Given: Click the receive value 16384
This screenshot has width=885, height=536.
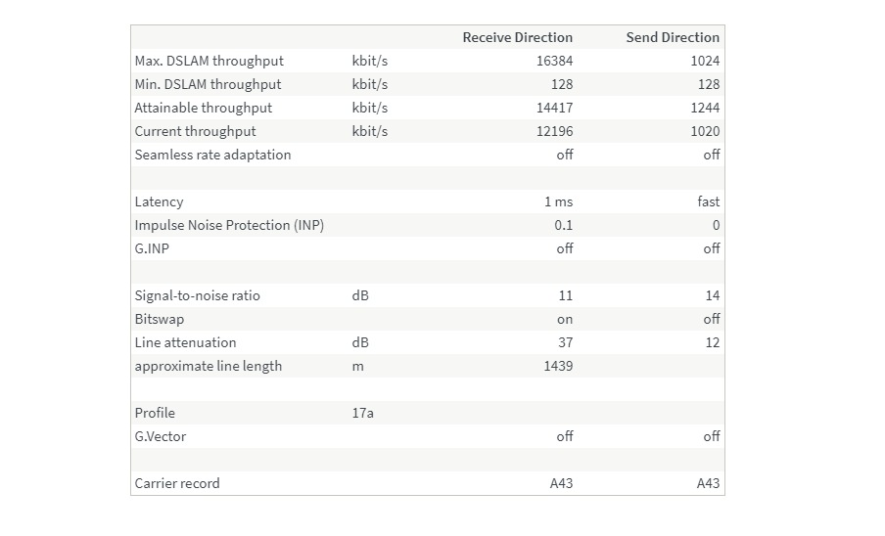Looking at the screenshot, I should (554, 61).
